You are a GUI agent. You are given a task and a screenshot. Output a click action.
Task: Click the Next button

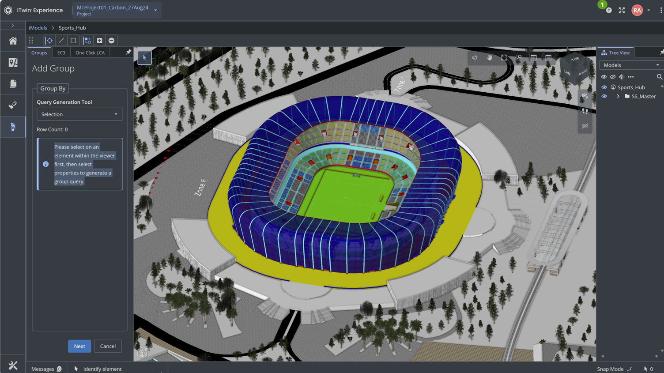[79, 346]
